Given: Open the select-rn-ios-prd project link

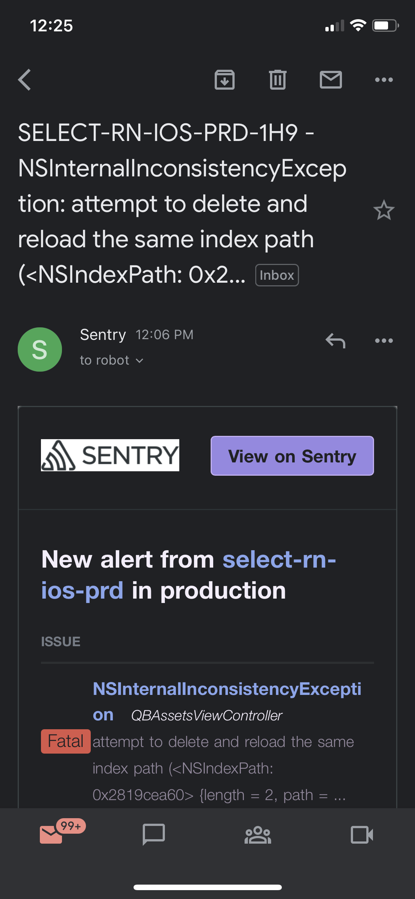Looking at the screenshot, I should (279, 559).
